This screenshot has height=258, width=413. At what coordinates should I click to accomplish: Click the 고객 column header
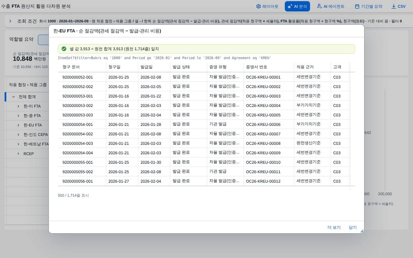340,67
